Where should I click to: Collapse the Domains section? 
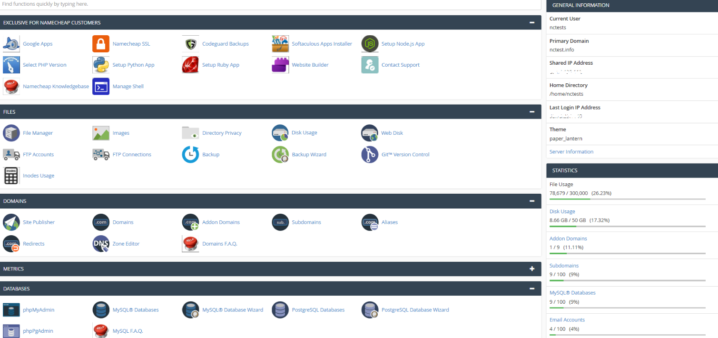(532, 201)
